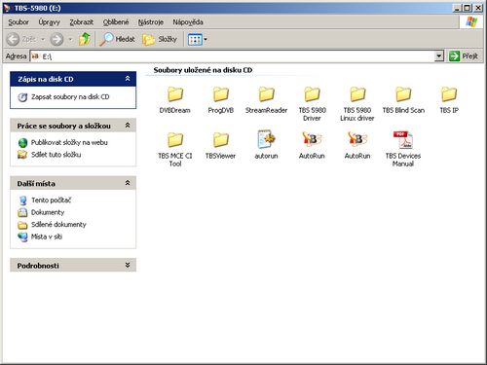Open the TBSViewer folder

click(221, 145)
